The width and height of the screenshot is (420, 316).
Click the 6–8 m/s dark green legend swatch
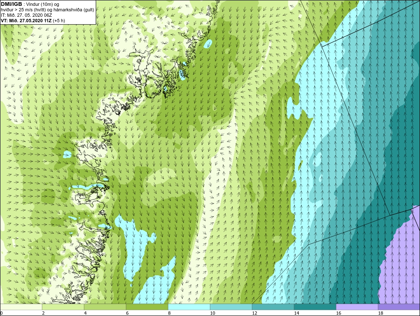click(147, 307)
